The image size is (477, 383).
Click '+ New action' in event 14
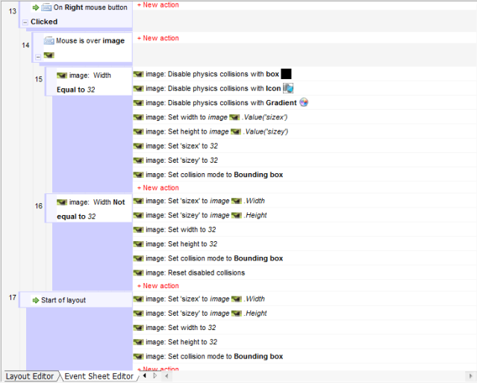pyautogui.click(x=158, y=38)
